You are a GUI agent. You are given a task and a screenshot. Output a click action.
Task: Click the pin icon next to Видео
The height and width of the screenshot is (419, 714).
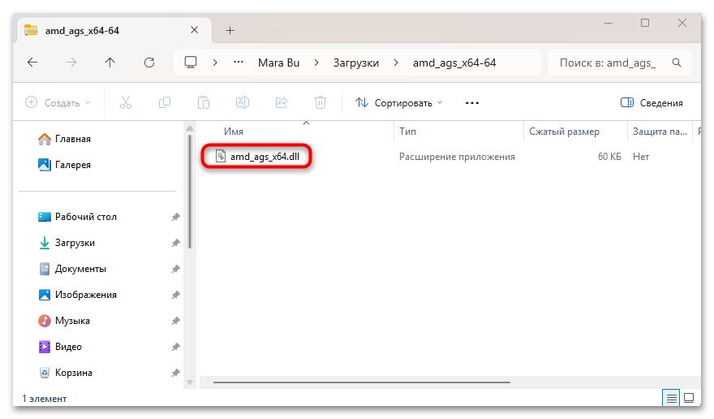[x=176, y=347]
